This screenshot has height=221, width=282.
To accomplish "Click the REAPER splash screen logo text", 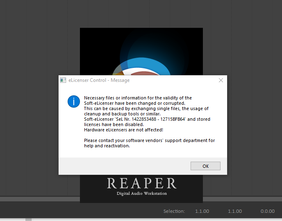I will coord(142,183).
